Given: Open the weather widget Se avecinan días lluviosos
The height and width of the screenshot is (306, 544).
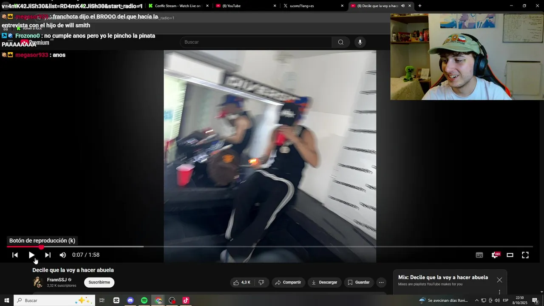Looking at the screenshot, I should coord(444,300).
